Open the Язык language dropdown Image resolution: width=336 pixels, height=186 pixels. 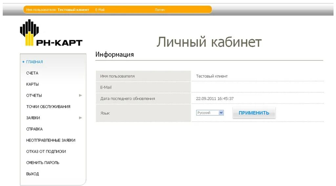210,113
